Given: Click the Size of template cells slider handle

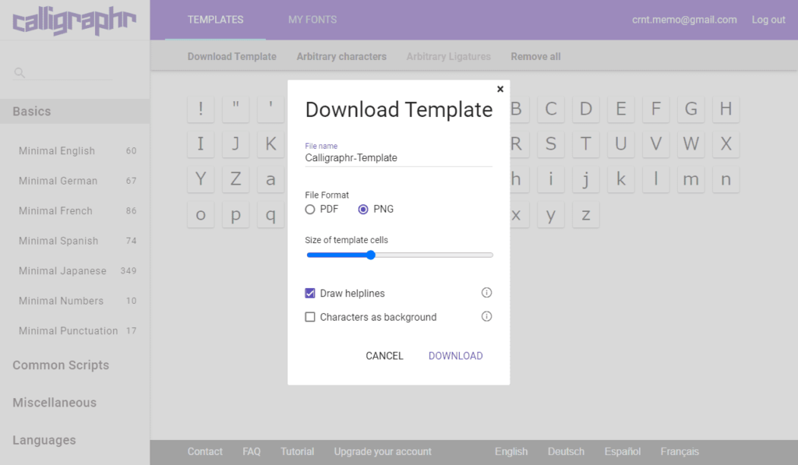Looking at the screenshot, I should [371, 255].
